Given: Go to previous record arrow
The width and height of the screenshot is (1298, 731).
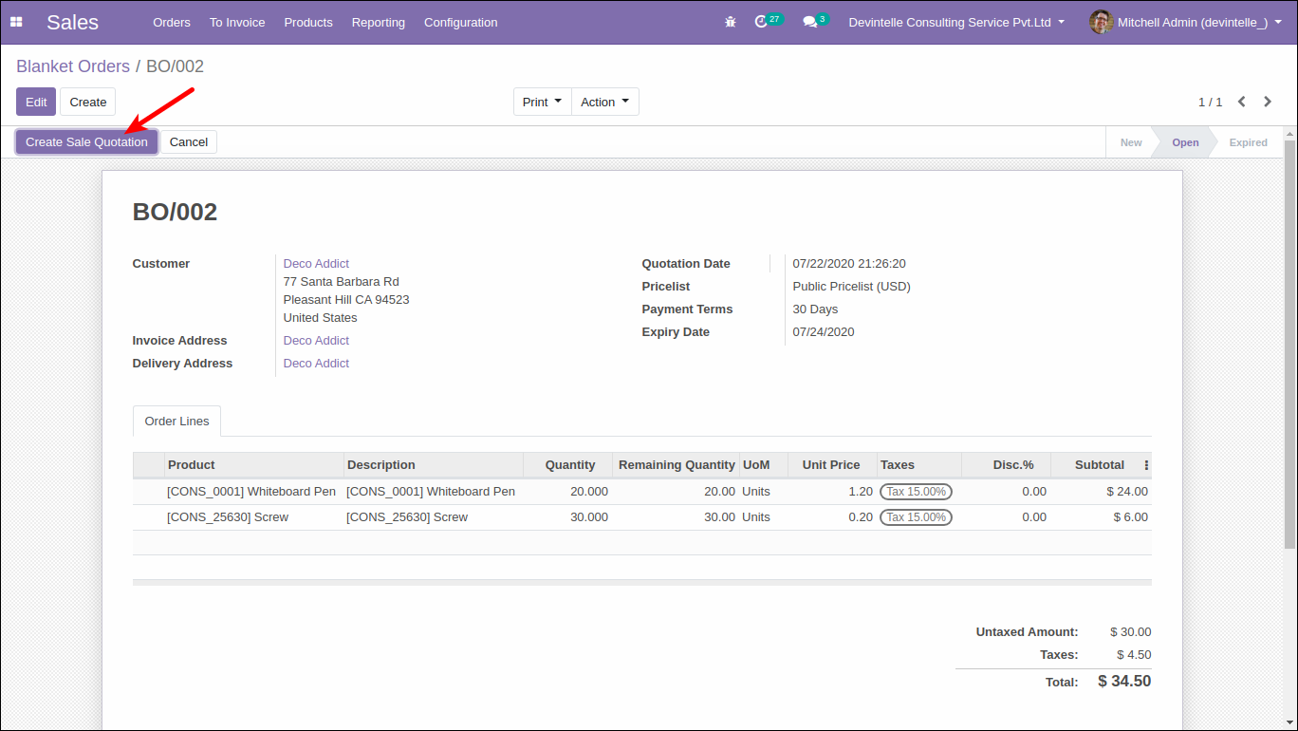Looking at the screenshot, I should click(1241, 102).
